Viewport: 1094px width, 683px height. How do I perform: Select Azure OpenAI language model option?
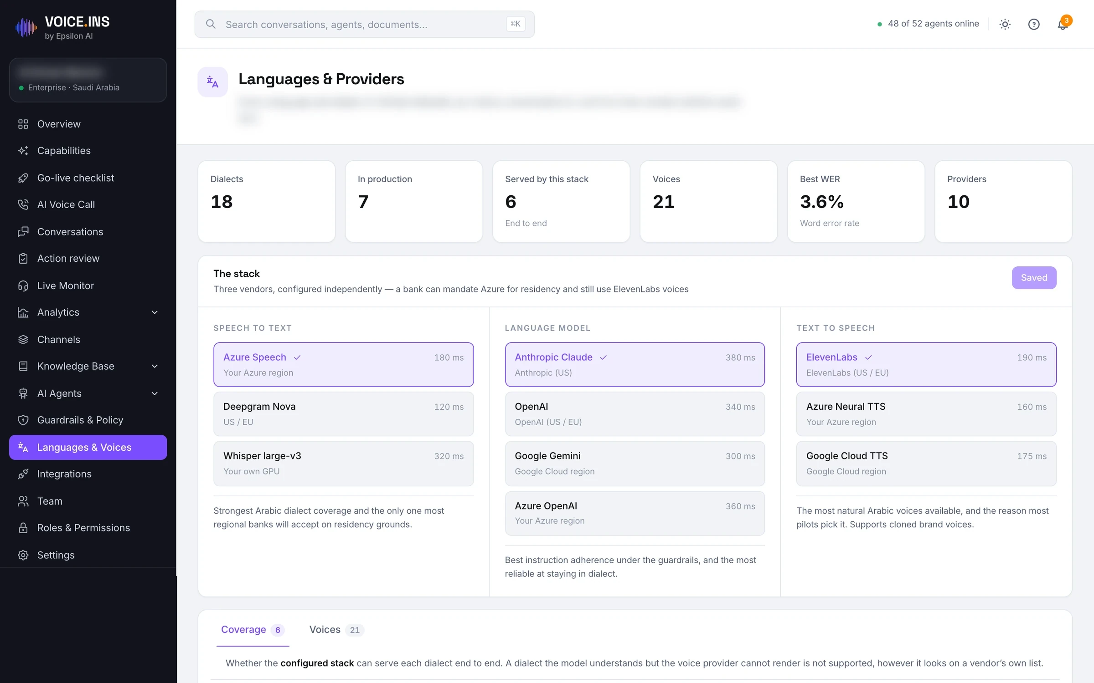pos(635,513)
